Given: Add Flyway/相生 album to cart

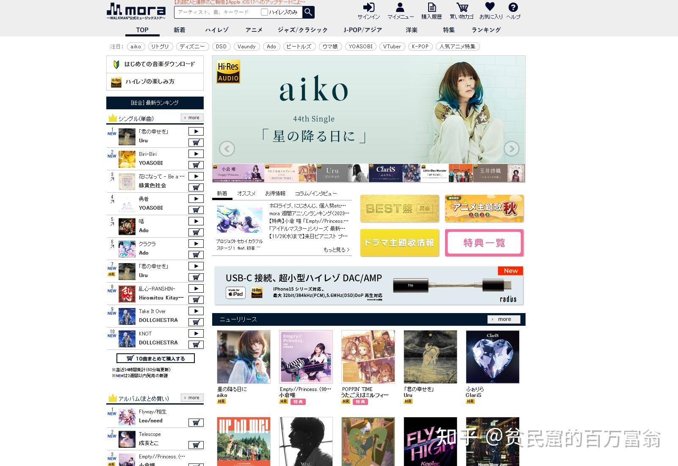Looking at the screenshot, I should pos(196,422).
